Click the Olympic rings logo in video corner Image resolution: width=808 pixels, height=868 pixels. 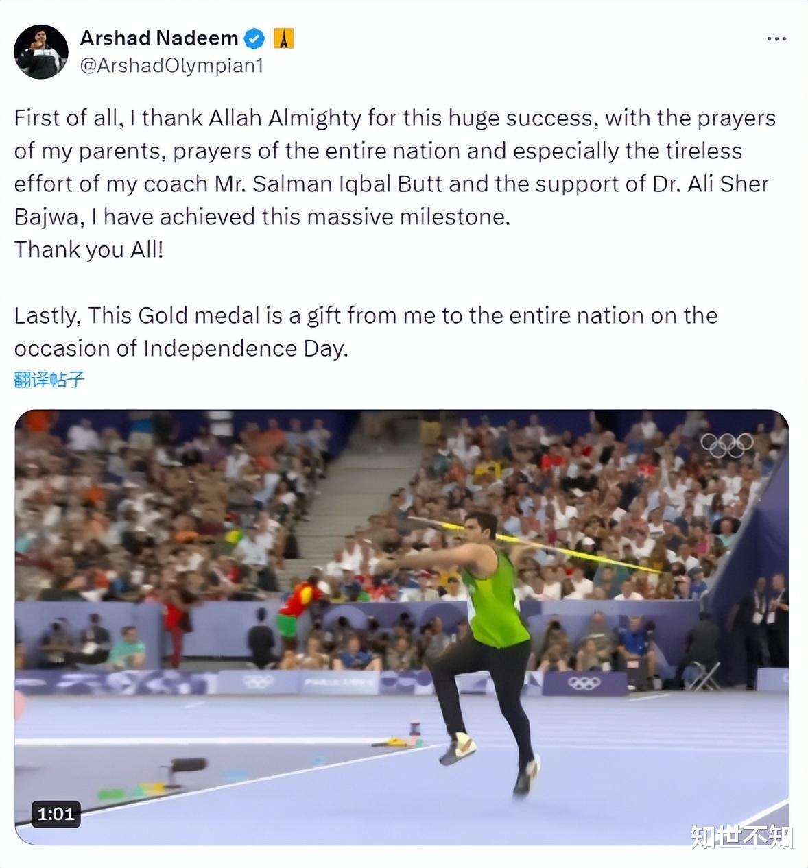coord(727,446)
